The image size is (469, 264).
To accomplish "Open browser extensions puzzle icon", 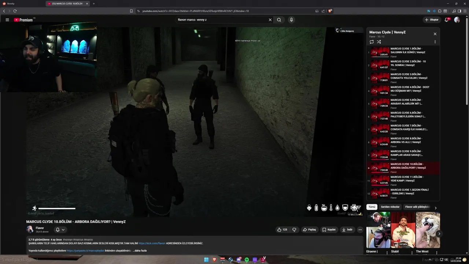I will coord(439,11).
